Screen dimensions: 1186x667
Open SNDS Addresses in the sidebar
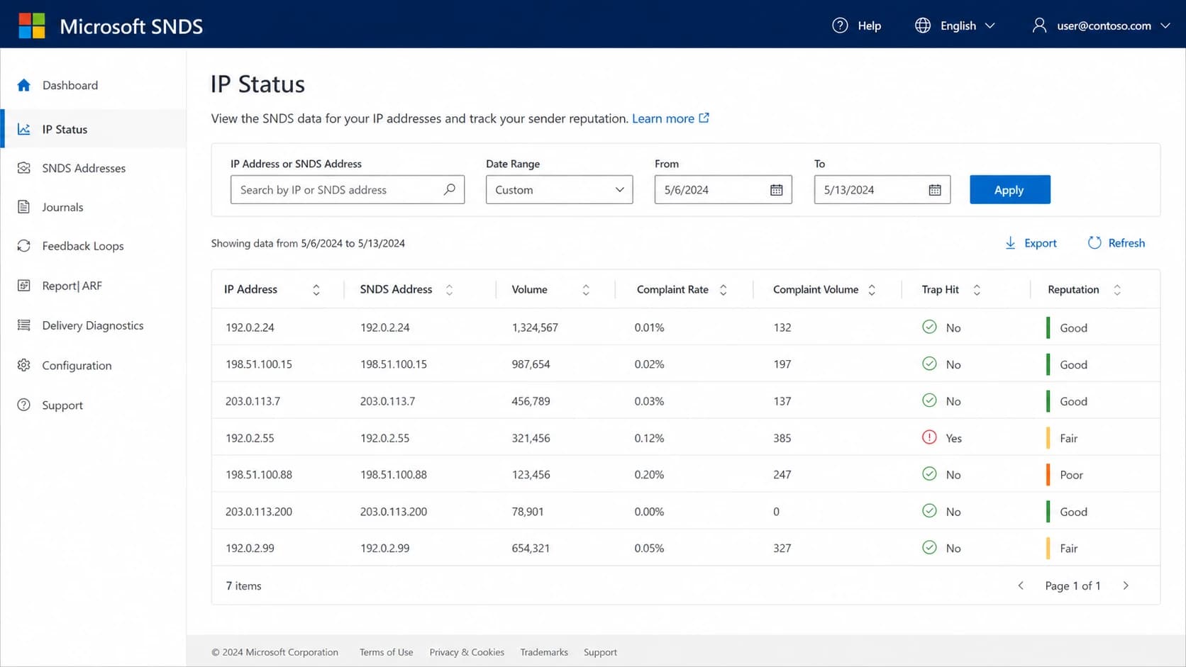pyautogui.click(x=94, y=168)
